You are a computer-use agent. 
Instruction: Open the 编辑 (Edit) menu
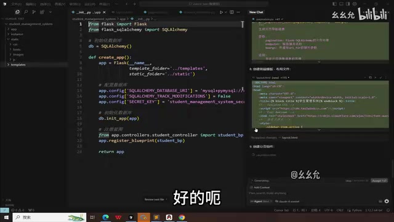click(x=31, y=4)
